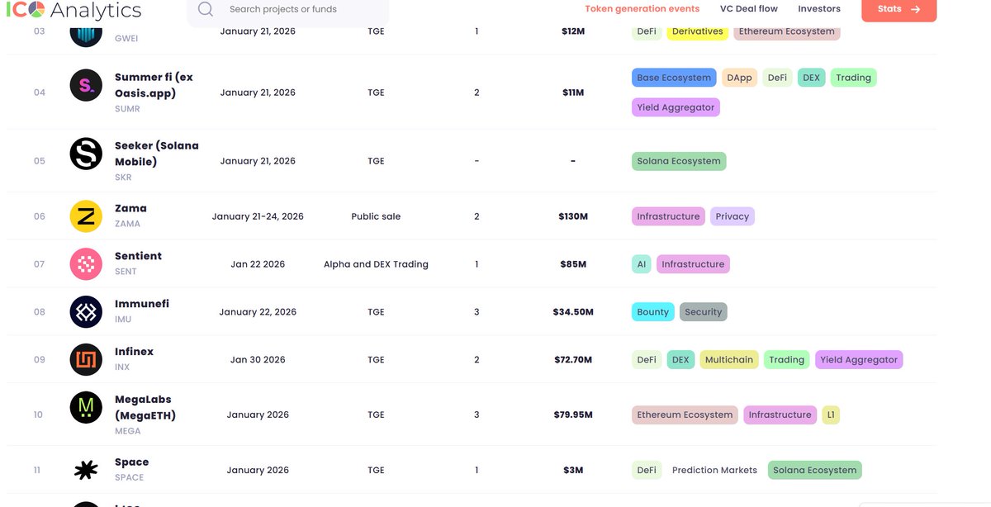
Task: Select Solana Ecosystem tag in Space row
Action: point(814,470)
